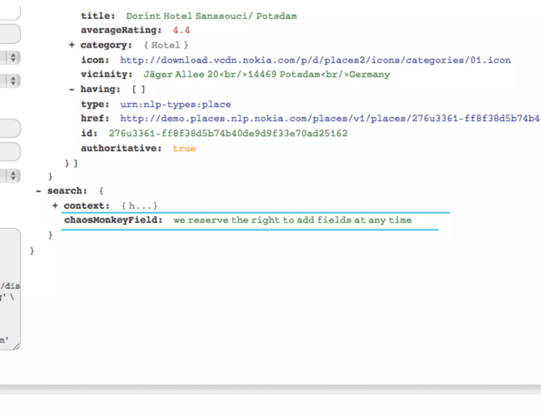
Task: Expand the context node
Action: pos(55,206)
